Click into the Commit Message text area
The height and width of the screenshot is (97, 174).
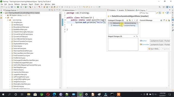[155, 30]
